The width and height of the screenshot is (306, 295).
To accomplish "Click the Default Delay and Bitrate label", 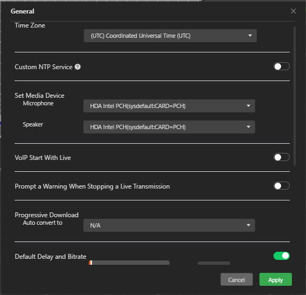I will (x=50, y=257).
